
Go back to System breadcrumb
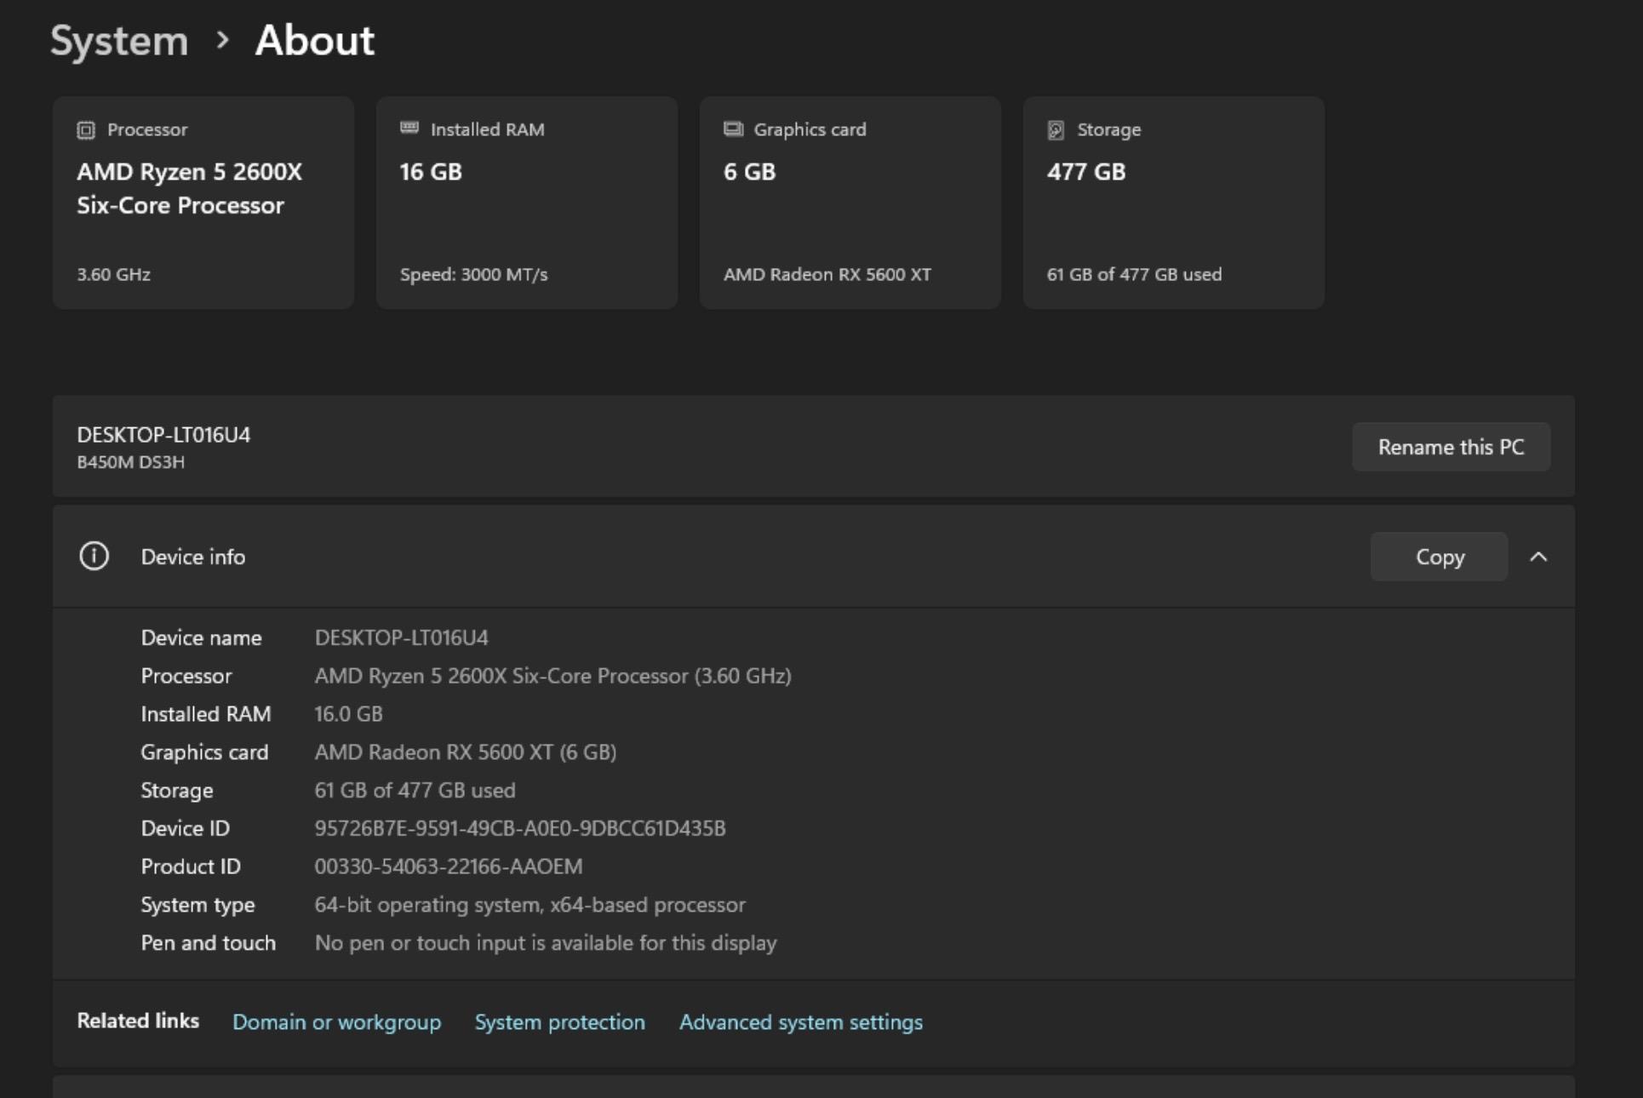pos(119,40)
